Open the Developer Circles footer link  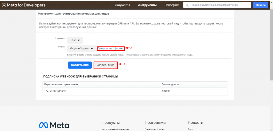coord(155,129)
